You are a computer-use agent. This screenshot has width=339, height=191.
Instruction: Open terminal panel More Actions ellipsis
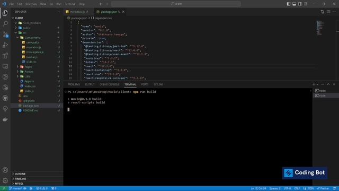coord(323,84)
